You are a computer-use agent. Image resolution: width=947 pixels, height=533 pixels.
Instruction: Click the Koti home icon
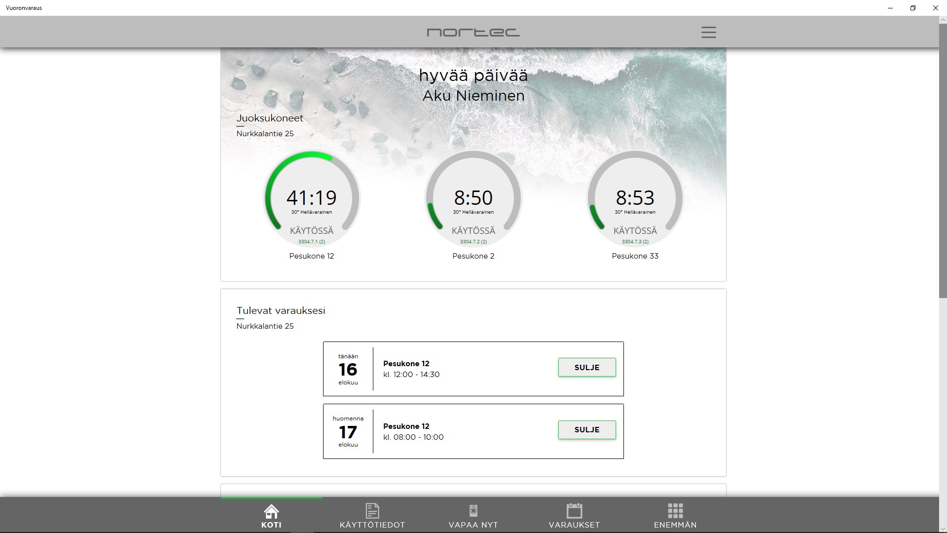[271, 511]
